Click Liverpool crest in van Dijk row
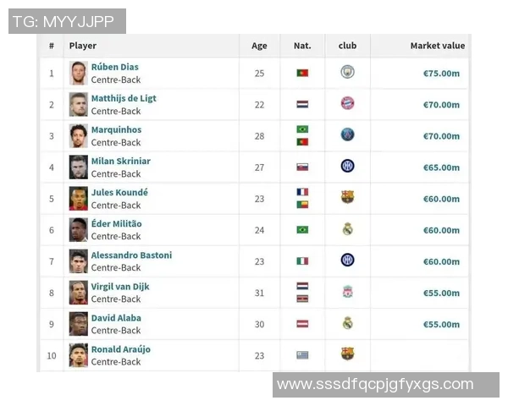 click(x=347, y=292)
